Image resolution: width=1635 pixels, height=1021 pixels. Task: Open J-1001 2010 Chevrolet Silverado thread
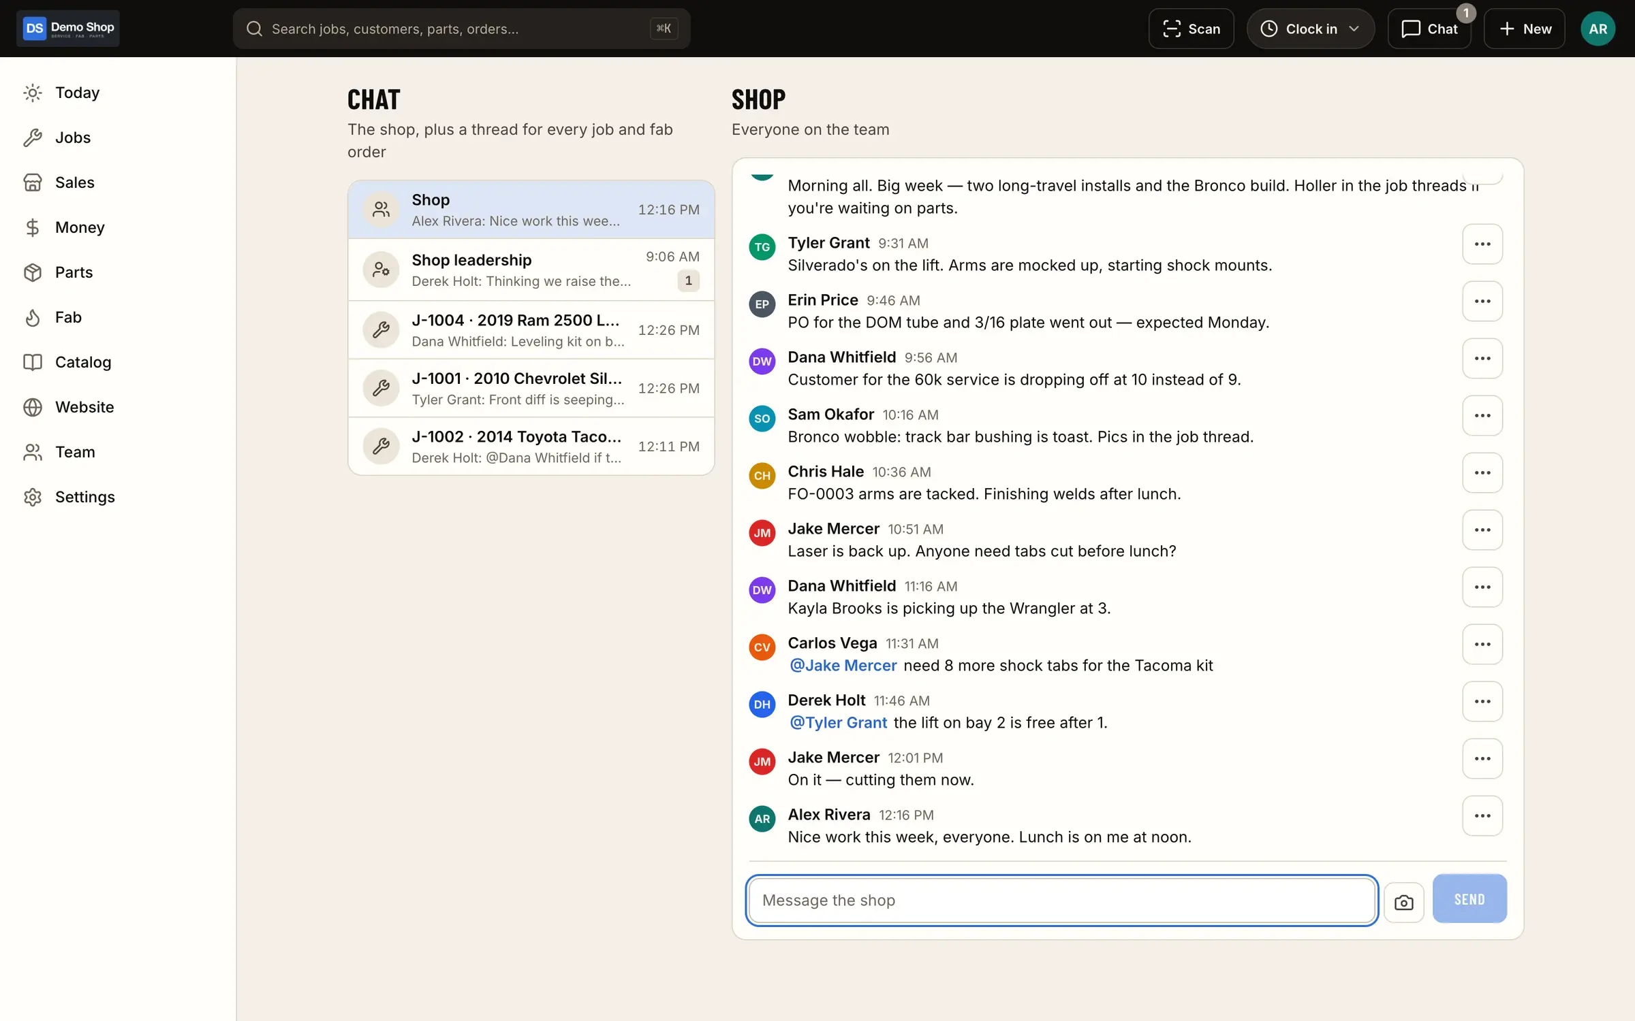click(531, 388)
